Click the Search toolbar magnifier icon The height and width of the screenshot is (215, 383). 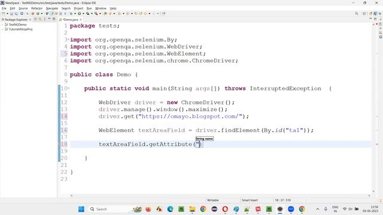coord(357,14)
